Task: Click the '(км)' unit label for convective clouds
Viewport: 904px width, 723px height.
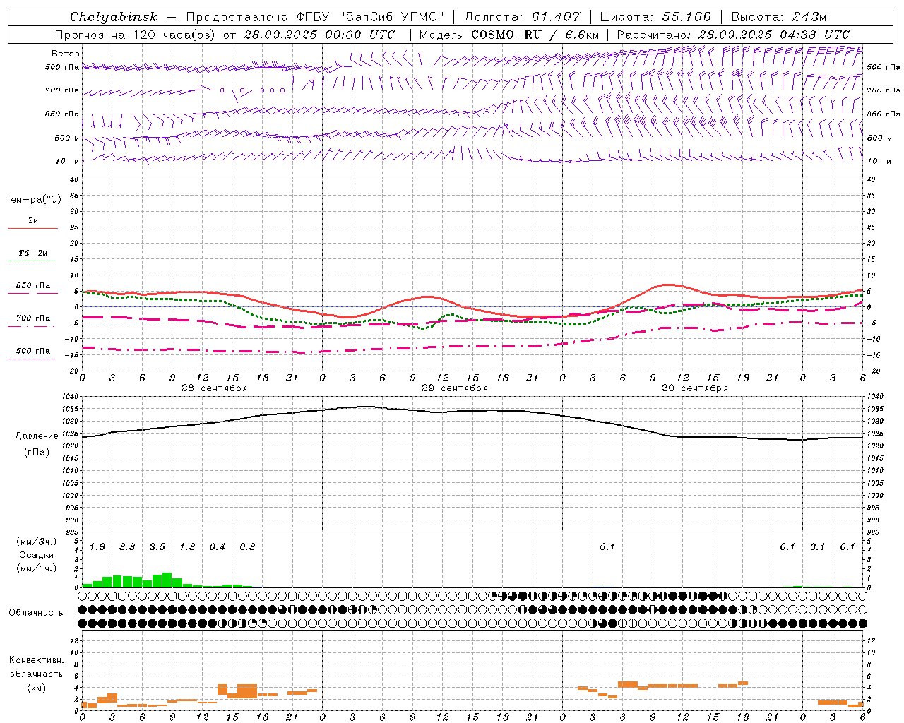Action: click(36, 688)
